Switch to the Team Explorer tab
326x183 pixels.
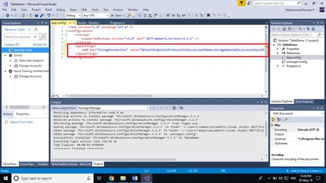(x=304, y=101)
